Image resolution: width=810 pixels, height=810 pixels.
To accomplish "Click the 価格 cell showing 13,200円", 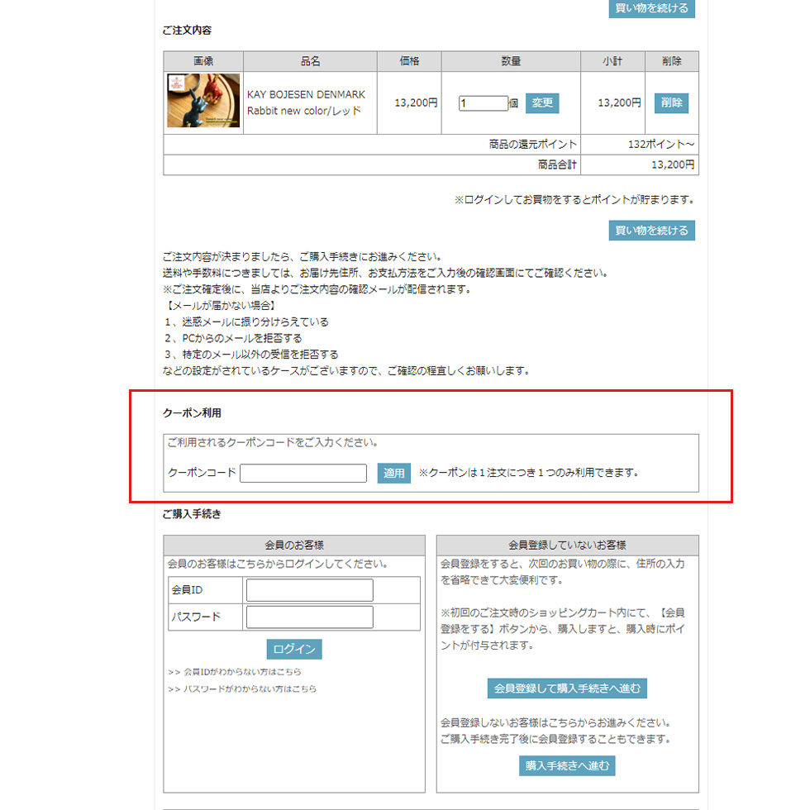I will pos(409,102).
